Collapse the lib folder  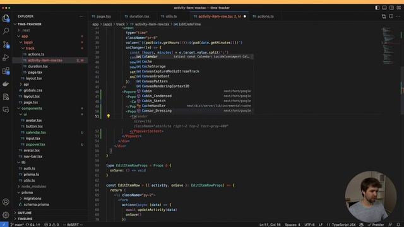(23, 163)
